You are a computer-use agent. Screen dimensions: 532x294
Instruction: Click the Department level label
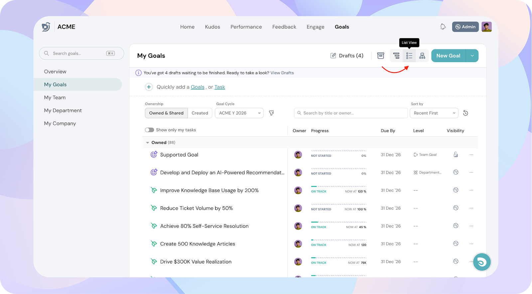(x=427, y=172)
